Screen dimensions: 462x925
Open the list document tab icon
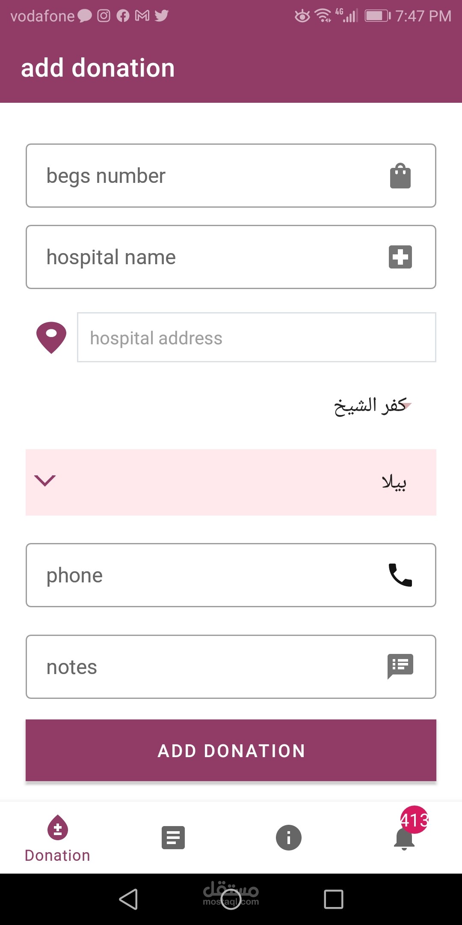click(173, 838)
